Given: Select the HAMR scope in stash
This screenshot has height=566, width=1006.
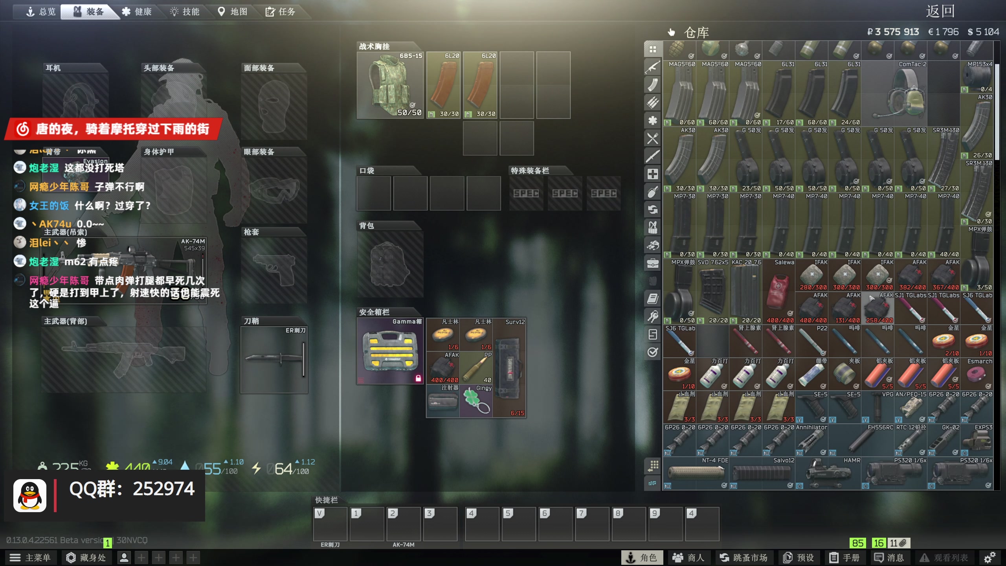Looking at the screenshot, I should [x=828, y=473].
